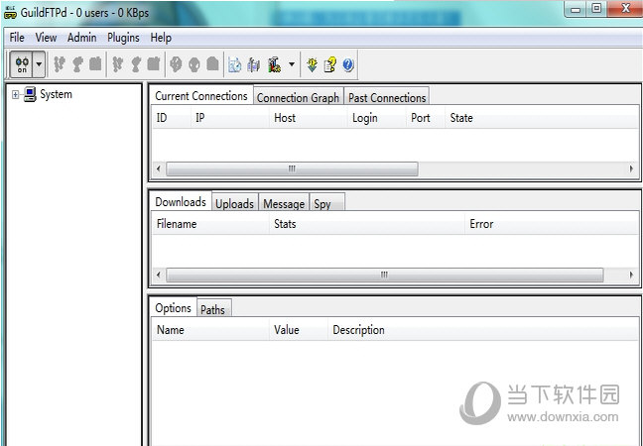Click the Filename column header in Downloads
Screen dimensions: 643x446
click(x=210, y=224)
